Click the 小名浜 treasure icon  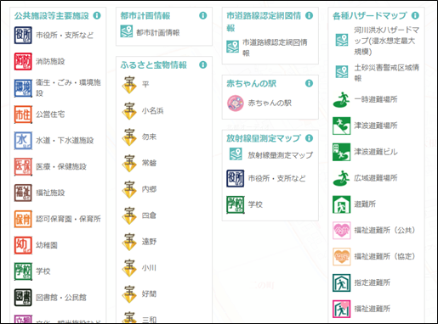[x=129, y=110]
